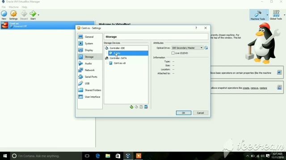Open the Optical Drive IDE Secondary Master dropdown

point(187,48)
